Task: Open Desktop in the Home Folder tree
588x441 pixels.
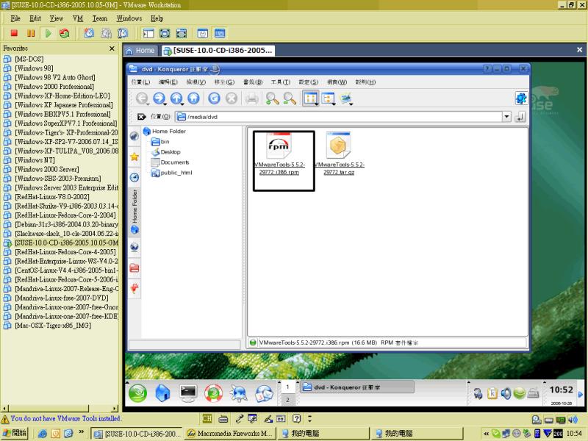Action: point(166,152)
